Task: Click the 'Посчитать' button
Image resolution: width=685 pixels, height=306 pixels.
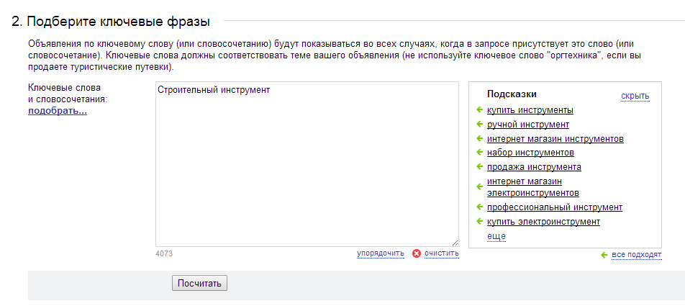Action: [199, 283]
